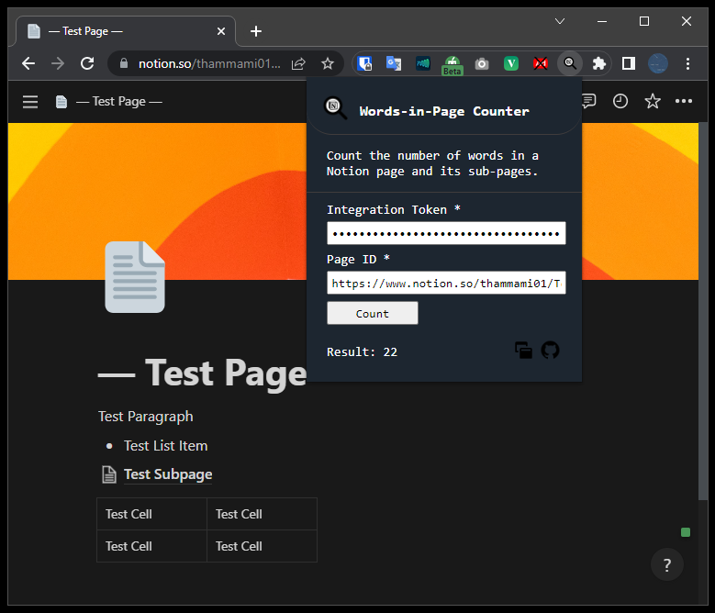Open Notion sidebar hamburger menu

point(30,101)
